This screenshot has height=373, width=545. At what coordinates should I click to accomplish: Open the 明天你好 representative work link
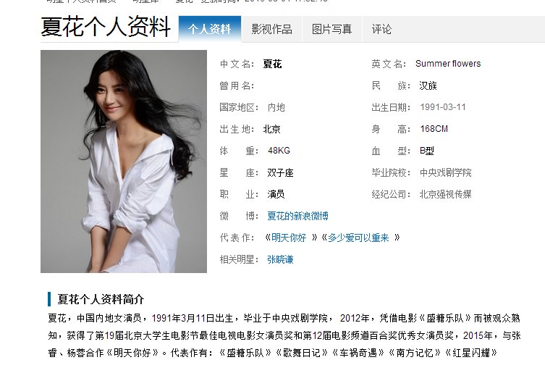tap(289, 238)
